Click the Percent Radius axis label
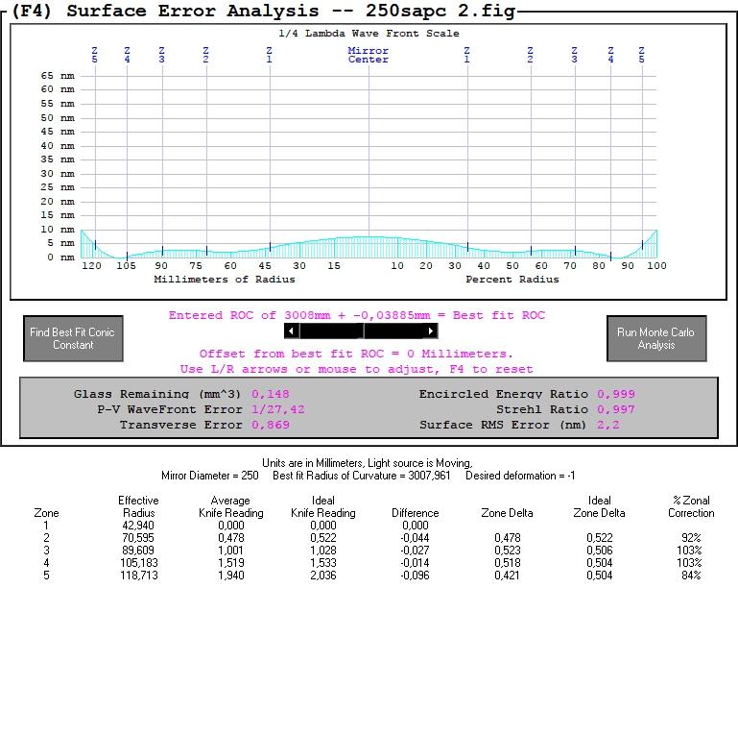Screen dimensions: 738x735 click(512, 279)
